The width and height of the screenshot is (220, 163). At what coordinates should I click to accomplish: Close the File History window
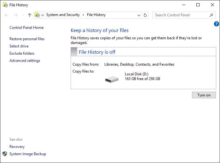[x=212, y=5]
